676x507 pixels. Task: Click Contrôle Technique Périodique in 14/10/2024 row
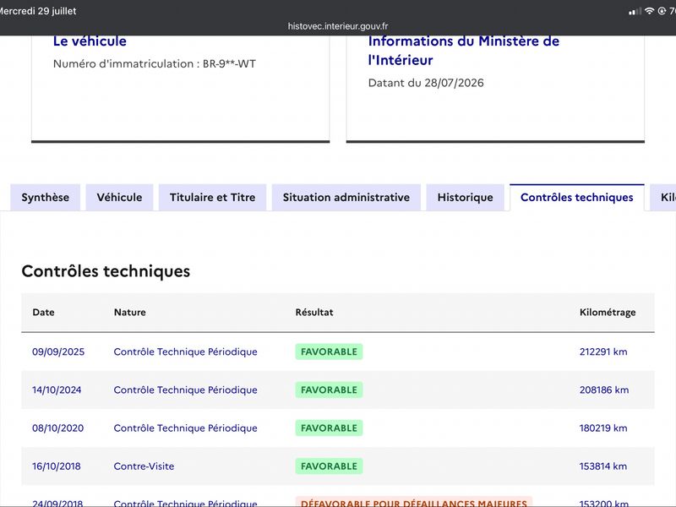coord(185,390)
